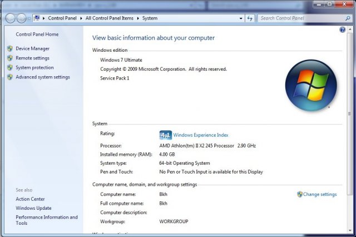
Task: Open Windows Update link
Action: pyautogui.click(x=33, y=208)
